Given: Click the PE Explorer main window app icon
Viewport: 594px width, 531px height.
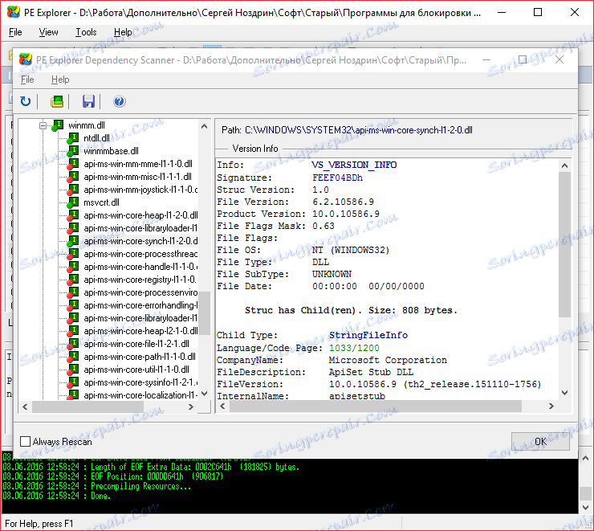Looking at the screenshot, I should [x=14, y=12].
